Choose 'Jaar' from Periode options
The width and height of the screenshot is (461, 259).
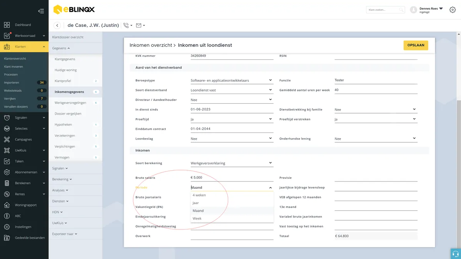click(232, 203)
